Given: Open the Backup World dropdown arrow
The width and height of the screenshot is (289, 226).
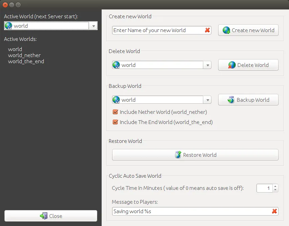Looking at the screenshot, I should 208,100.
